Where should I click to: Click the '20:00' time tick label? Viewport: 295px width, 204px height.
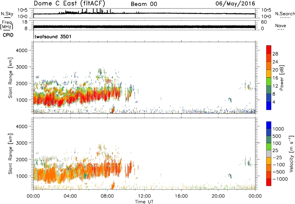218,196
